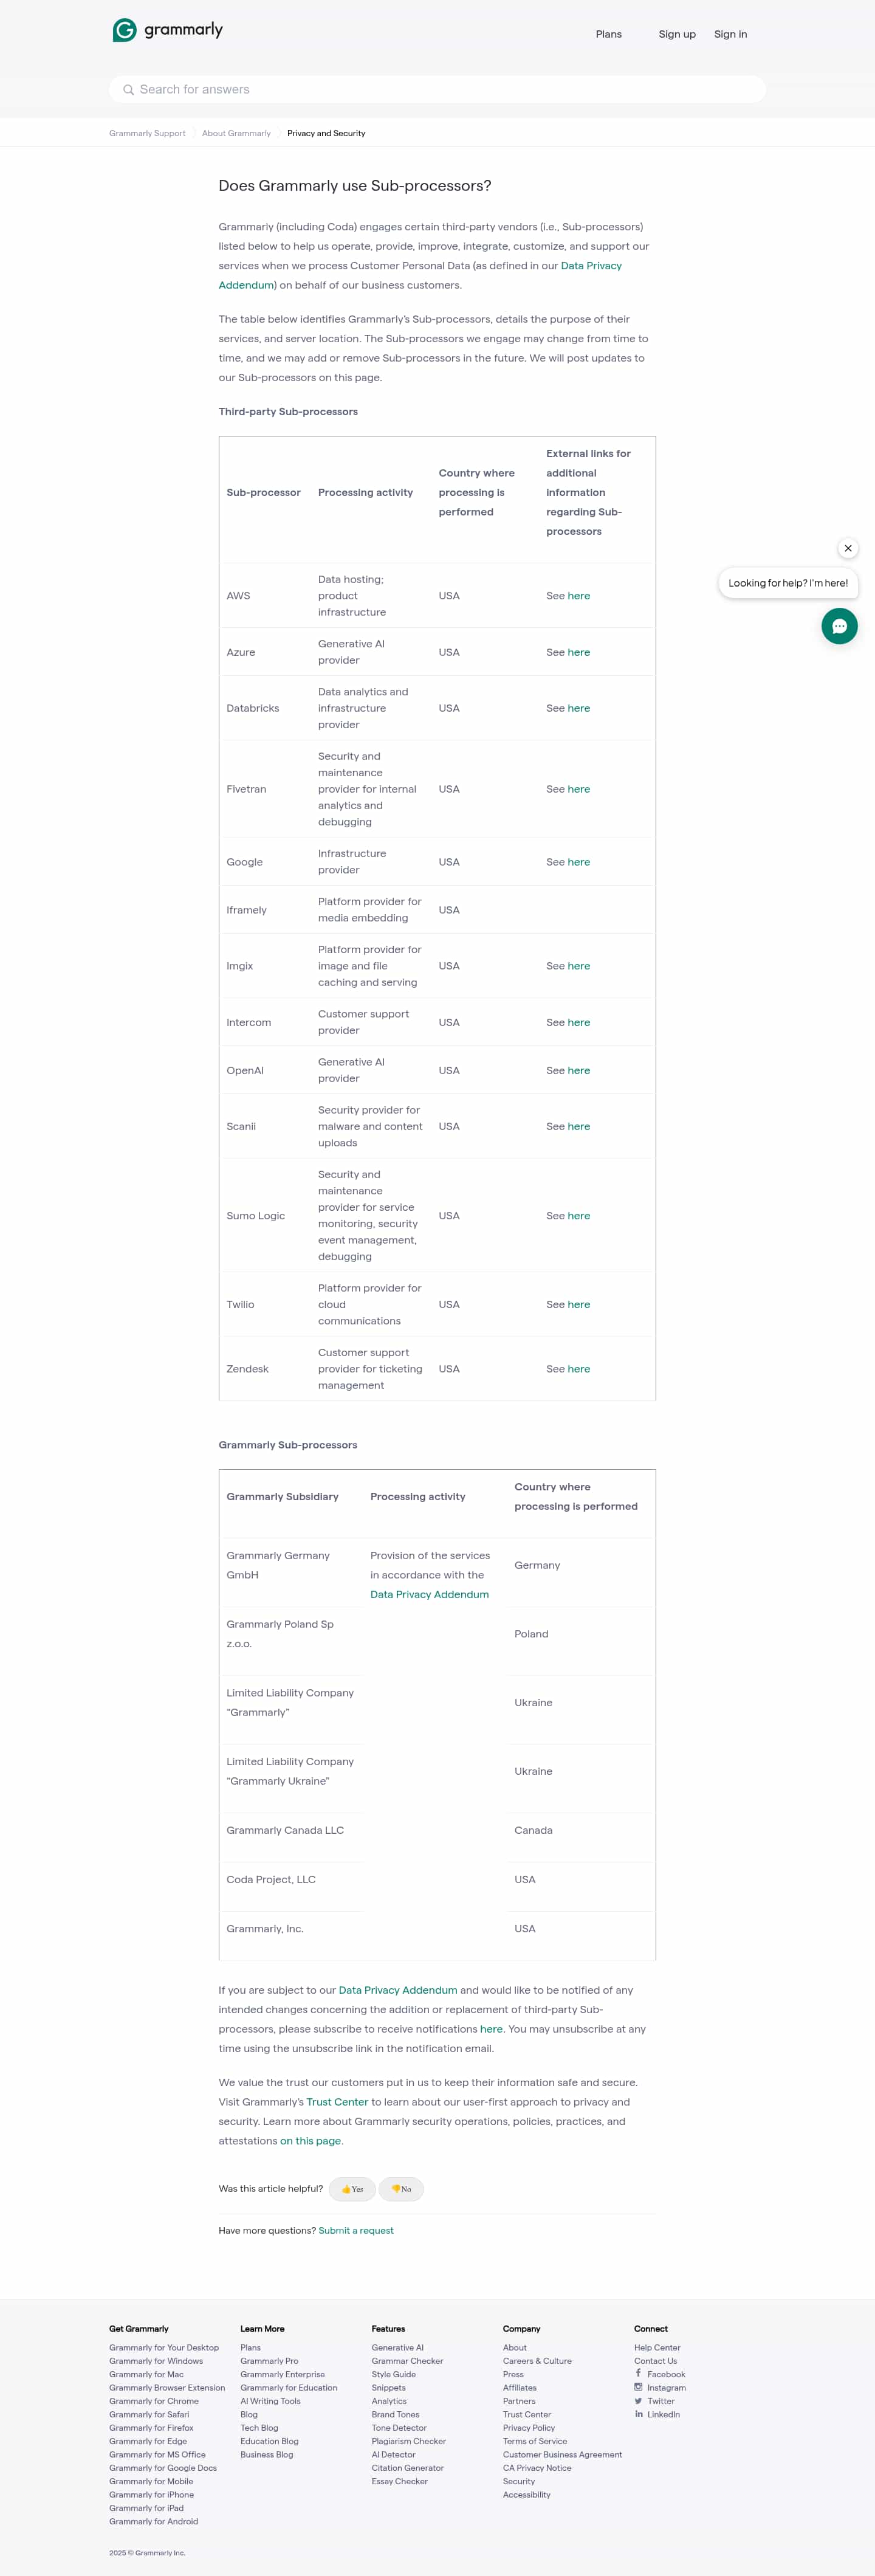The image size is (875, 2576).
Task: Open the Facebook icon in the footer
Action: coord(638,2373)
